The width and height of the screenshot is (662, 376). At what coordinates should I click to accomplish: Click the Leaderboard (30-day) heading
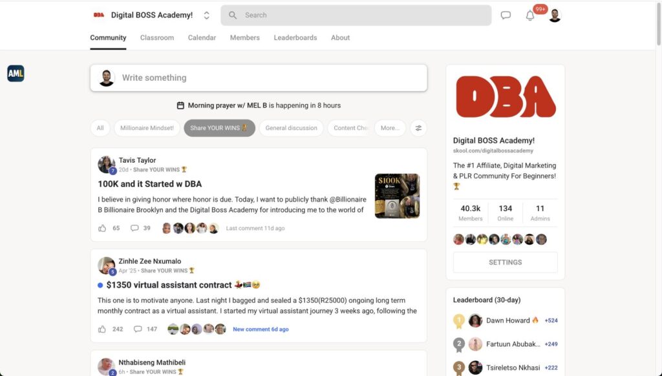487,300
